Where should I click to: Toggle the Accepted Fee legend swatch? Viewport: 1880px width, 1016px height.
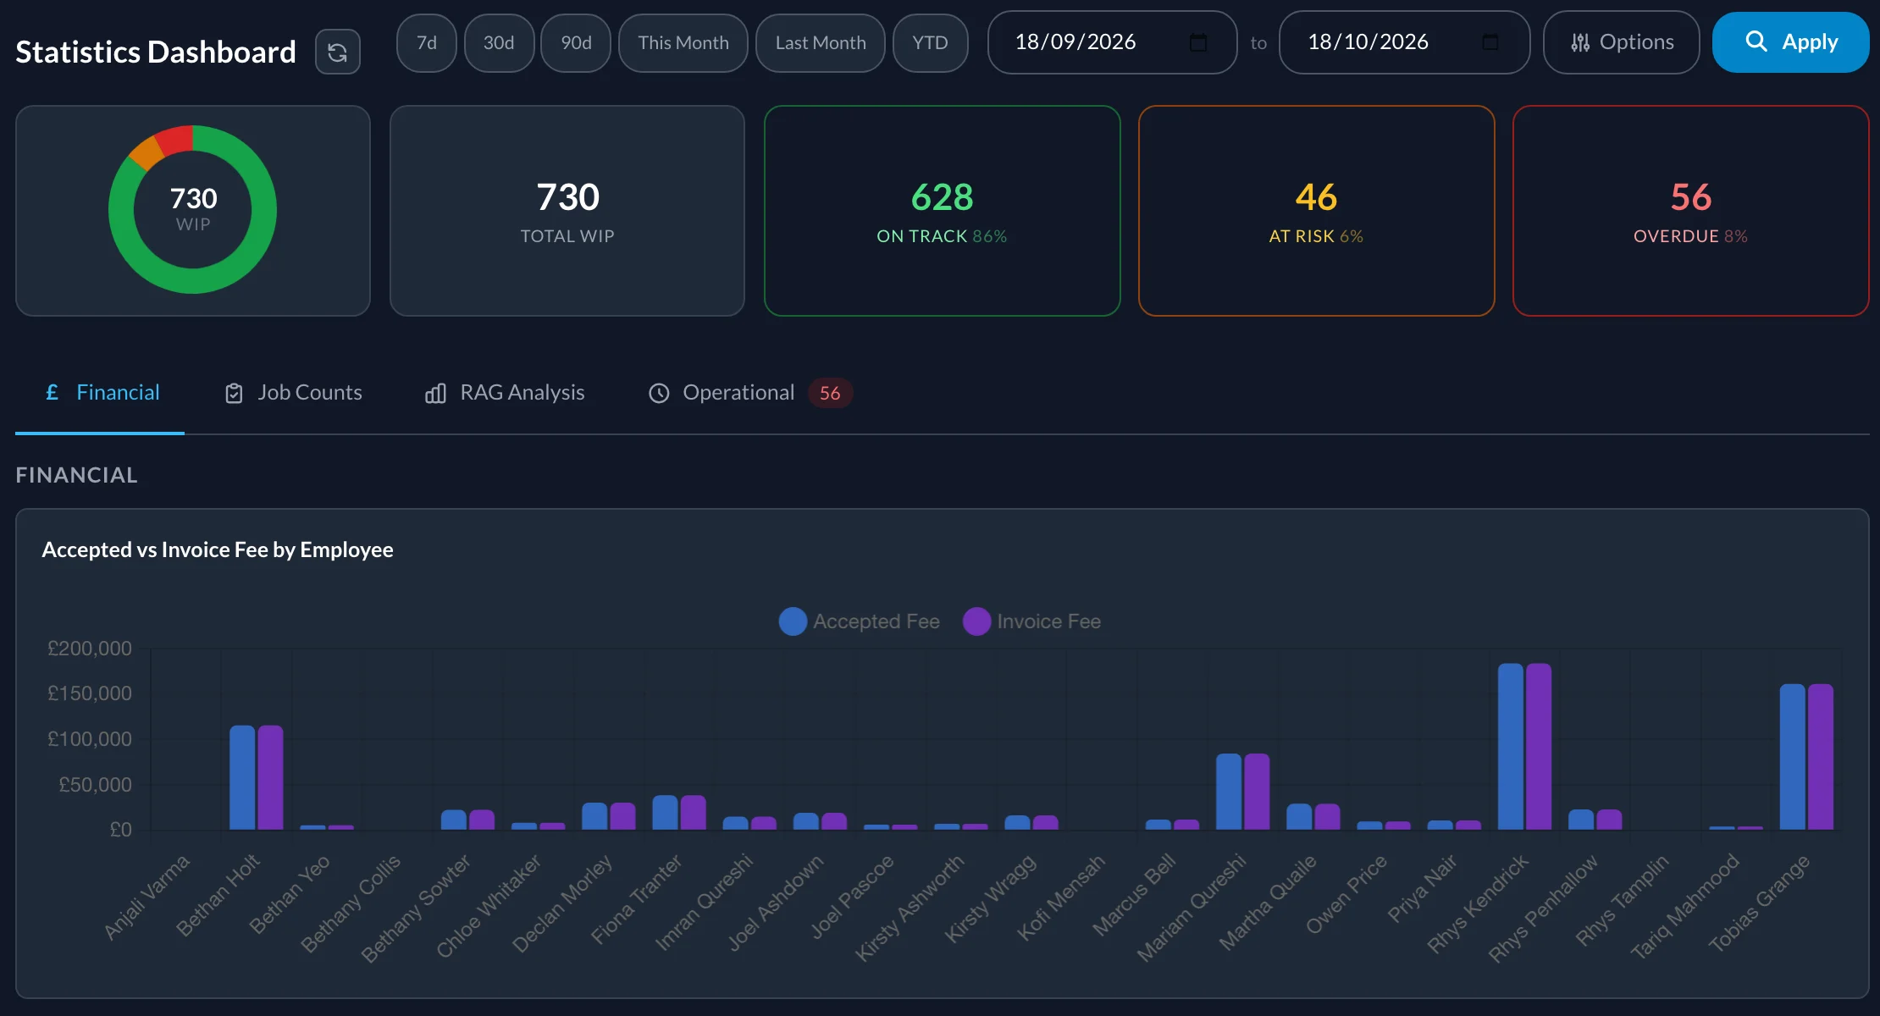pyautogui.click(x=793, y=621)
